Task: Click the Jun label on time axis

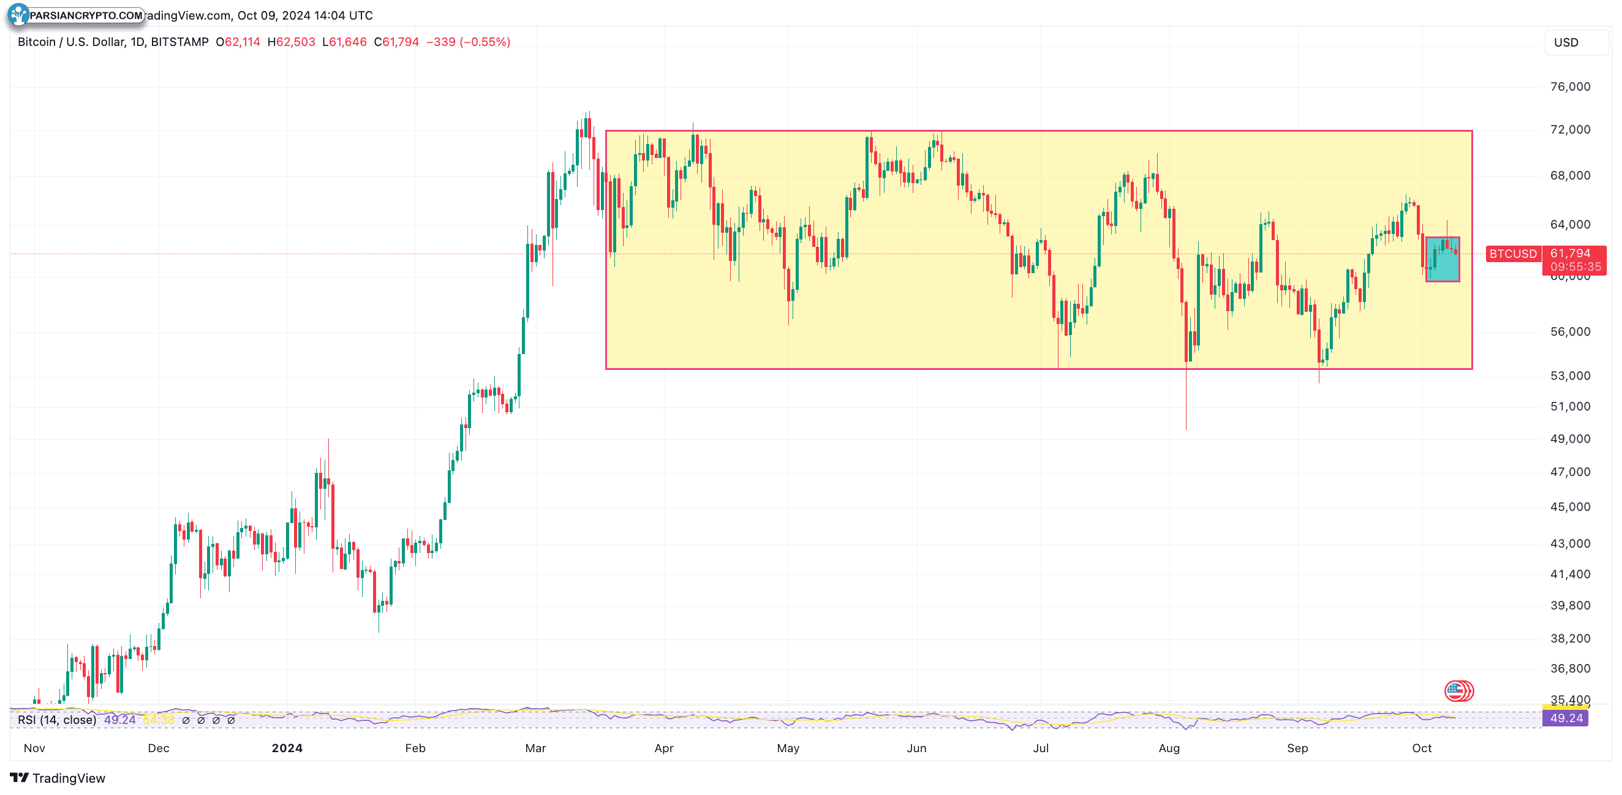Action: click(917, 748)
